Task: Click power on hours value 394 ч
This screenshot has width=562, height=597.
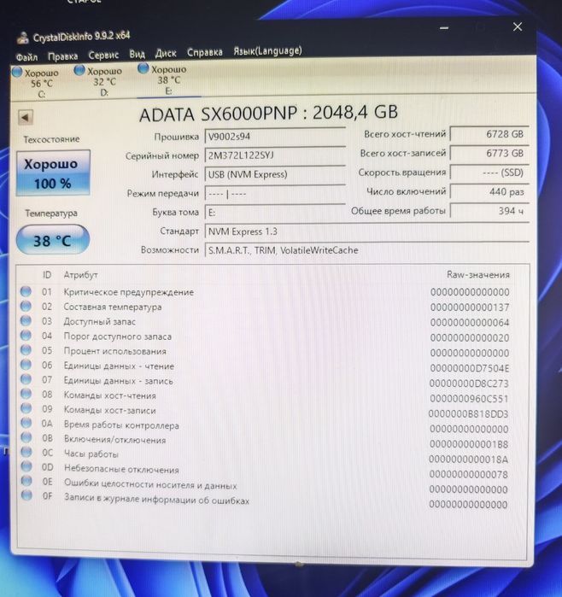Action: pos(489,211)
